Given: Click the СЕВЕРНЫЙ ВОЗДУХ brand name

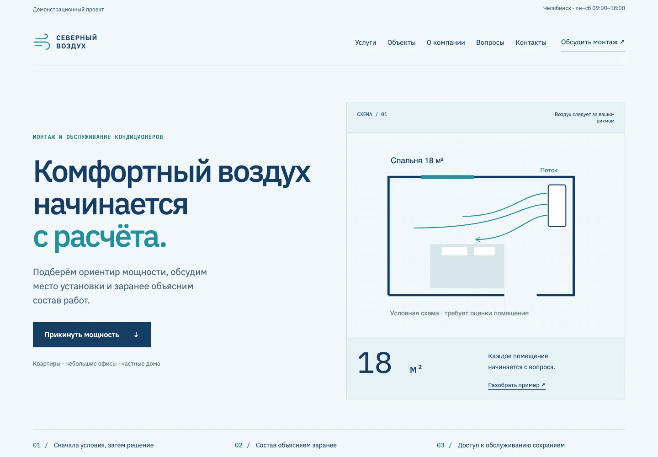Looking at the screenshot, I should [77, 42].
